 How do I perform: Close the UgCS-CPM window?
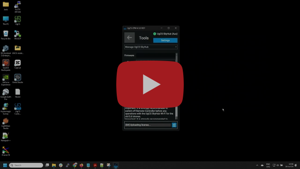(176, 28)
